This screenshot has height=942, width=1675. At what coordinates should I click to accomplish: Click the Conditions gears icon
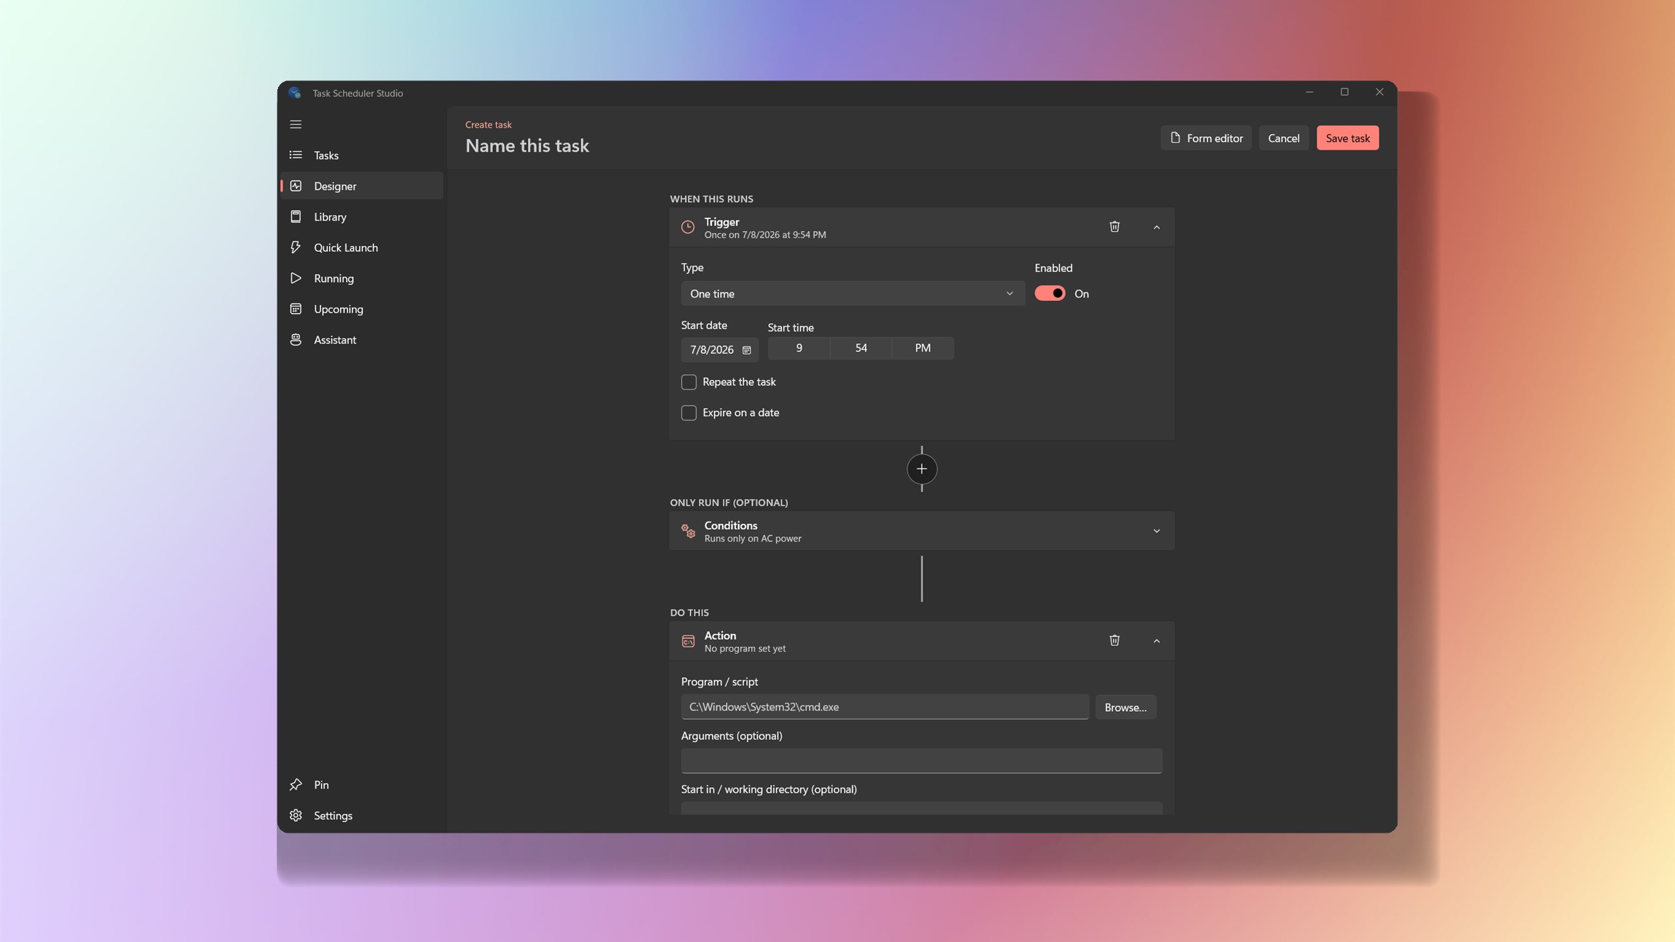(x=688, y=531)
